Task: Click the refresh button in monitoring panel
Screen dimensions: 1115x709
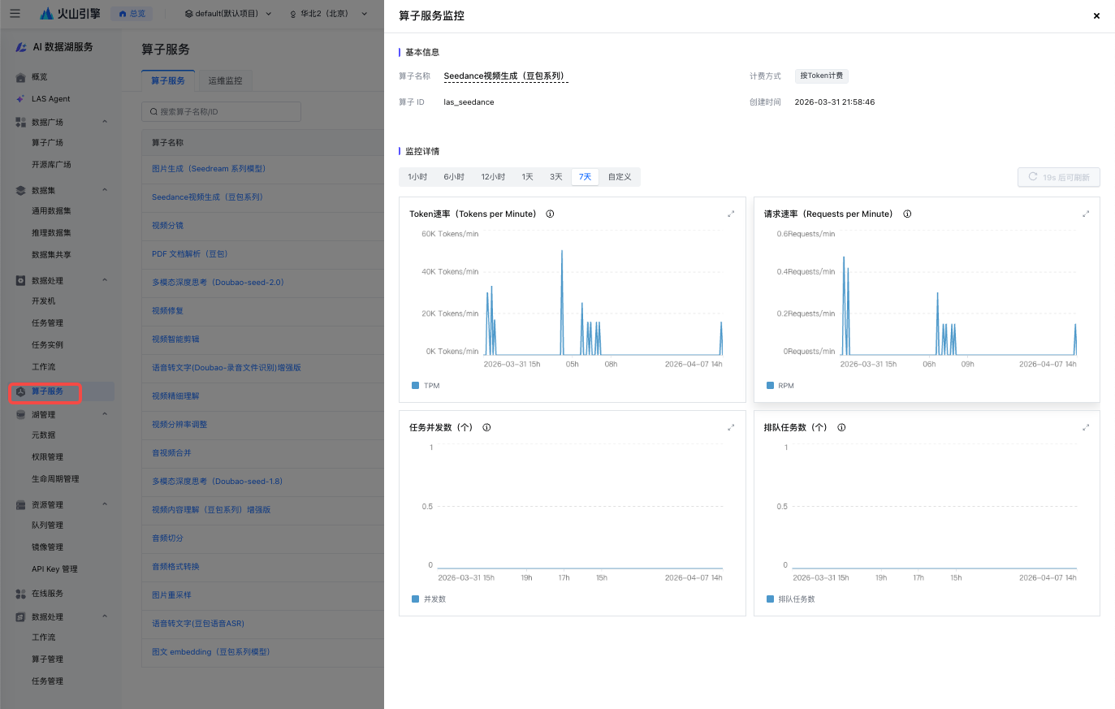Action: click(1058, 177)
